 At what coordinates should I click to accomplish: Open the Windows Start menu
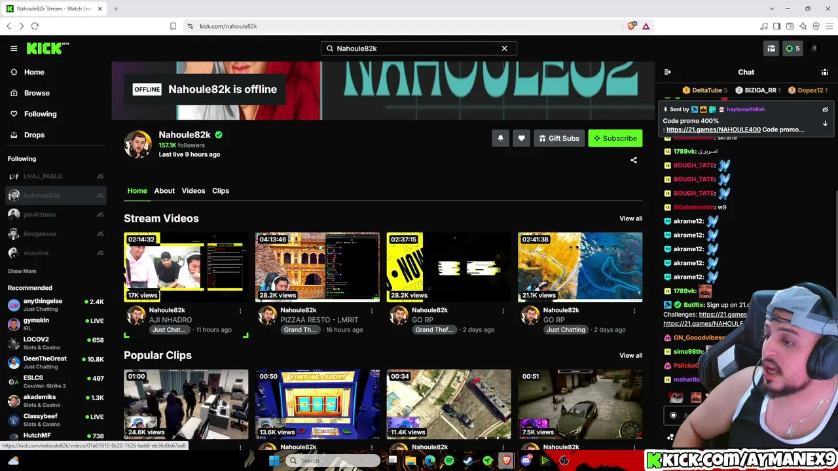click(x=274, y=461)
